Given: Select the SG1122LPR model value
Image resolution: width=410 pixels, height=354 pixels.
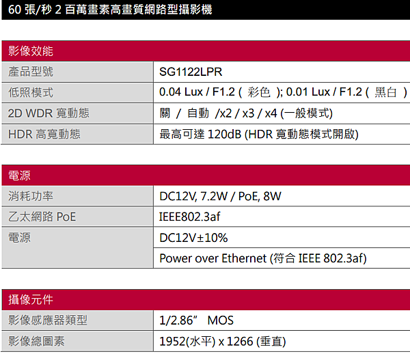Looking at the screenshot, I should pyautogui.click(x=191, y=72).
